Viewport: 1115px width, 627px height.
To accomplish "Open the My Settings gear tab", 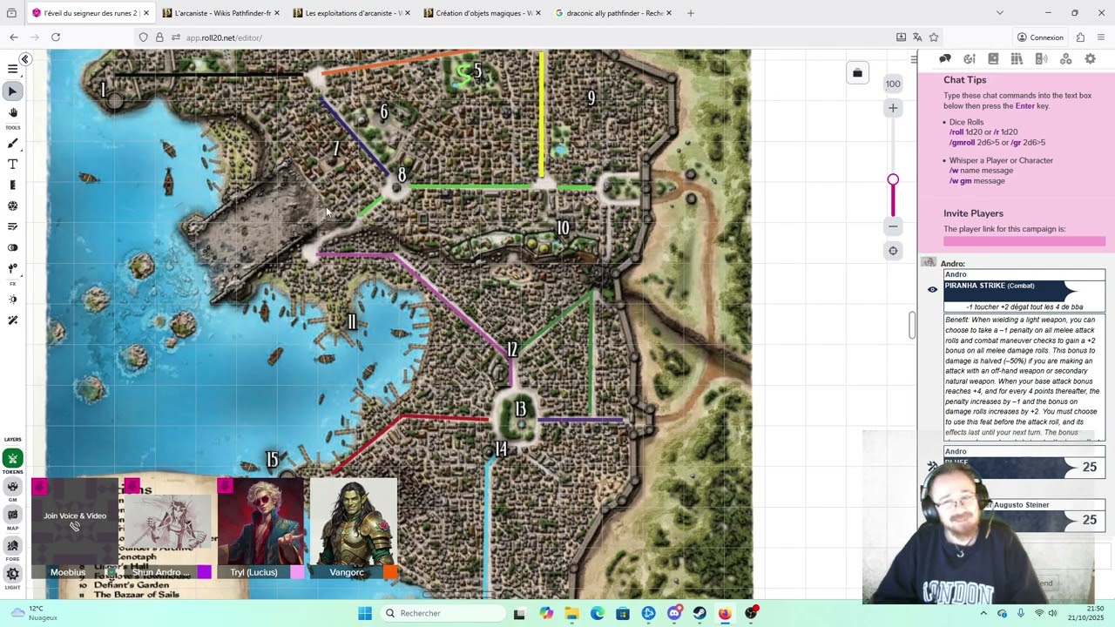I will click(1090, 58).
